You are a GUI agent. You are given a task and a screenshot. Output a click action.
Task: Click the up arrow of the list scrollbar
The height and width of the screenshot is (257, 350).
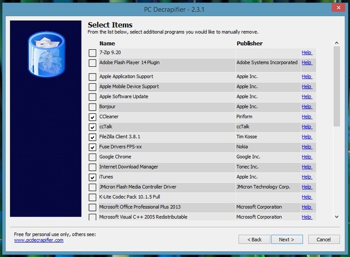click(x=336, y=42)
